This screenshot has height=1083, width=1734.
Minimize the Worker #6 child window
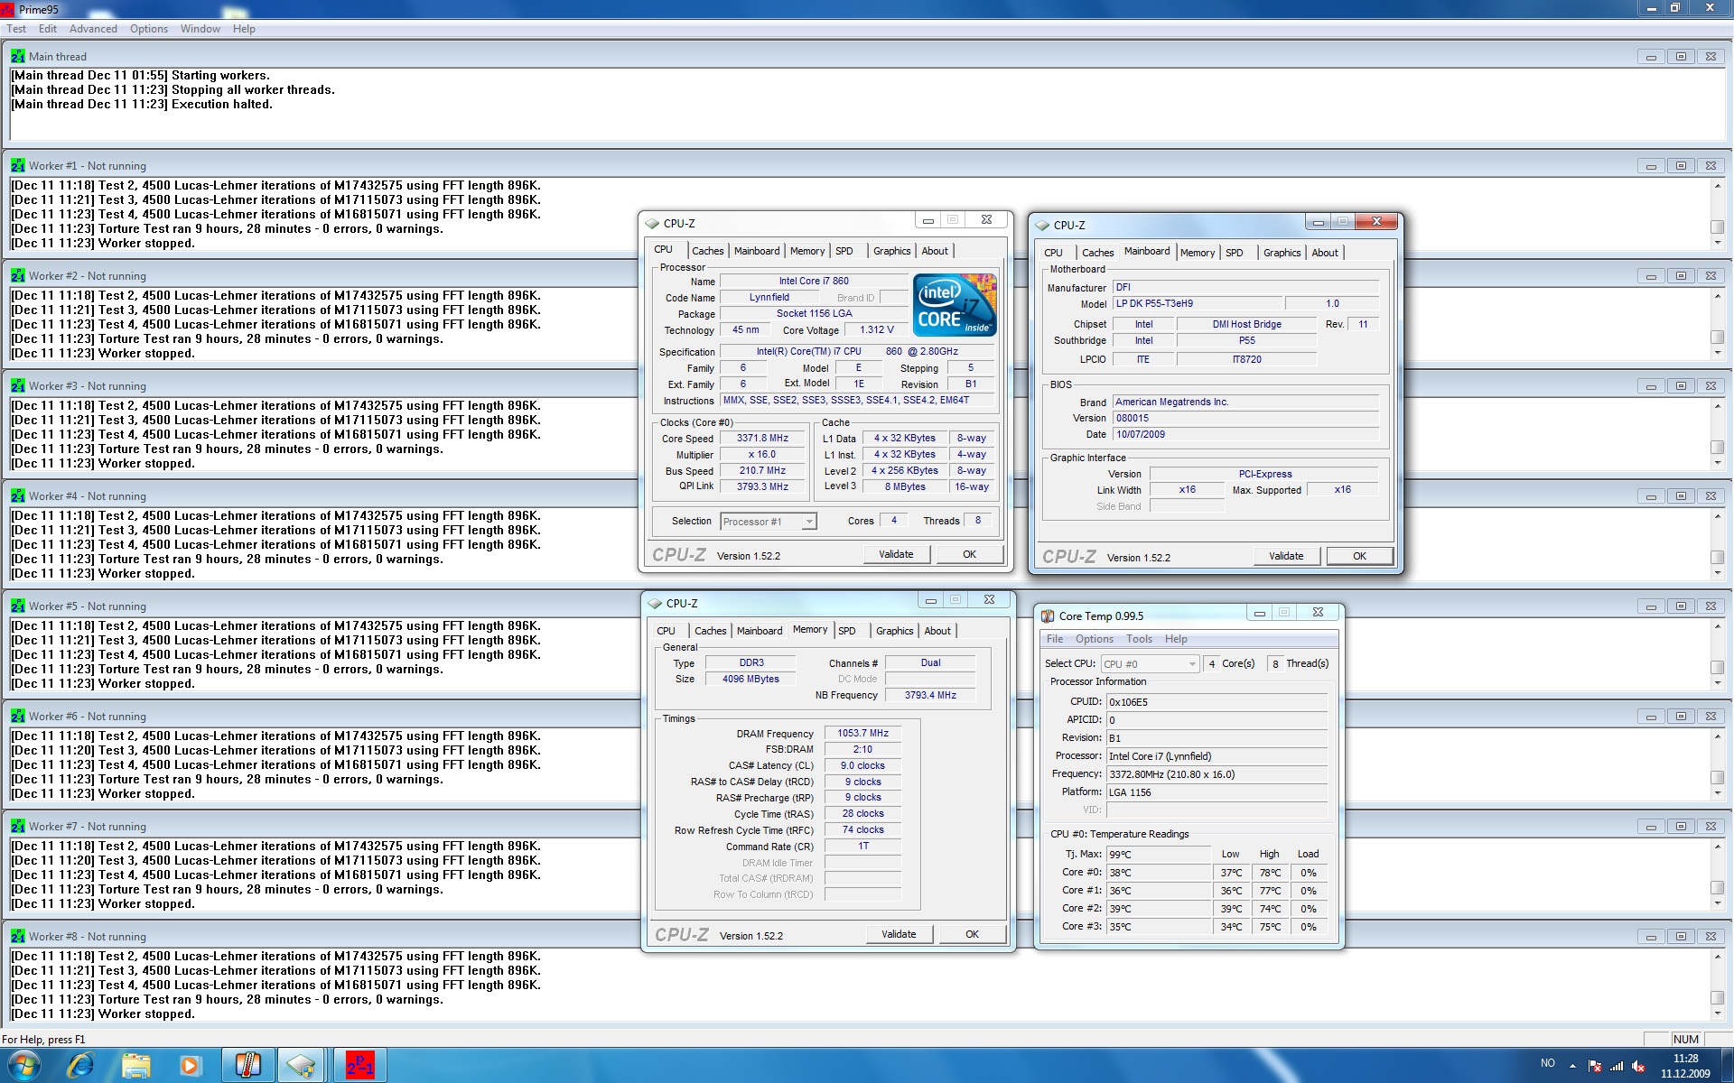point(1651,717)
